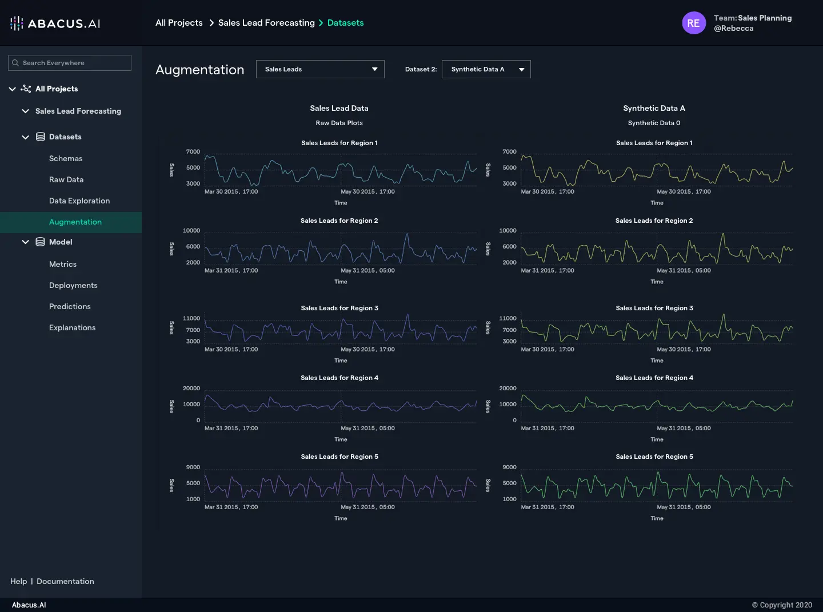This screenshot has width=823, height=612.
Task: Click the Abacus.AI logo icon
Action: pos(17,23)
